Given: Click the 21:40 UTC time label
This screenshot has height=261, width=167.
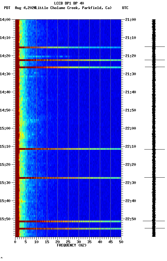Looking at the screenshot, I should coord(131,92).
